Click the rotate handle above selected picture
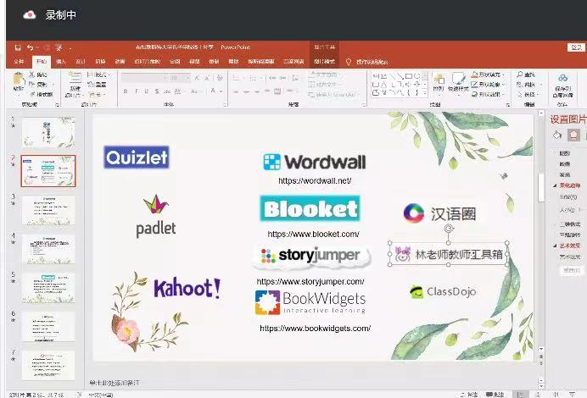This screenshot has height=398, width=587. coord(449,229)
